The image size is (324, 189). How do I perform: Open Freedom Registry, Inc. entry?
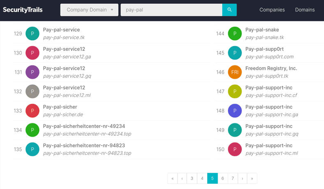(x=271, y=68)
